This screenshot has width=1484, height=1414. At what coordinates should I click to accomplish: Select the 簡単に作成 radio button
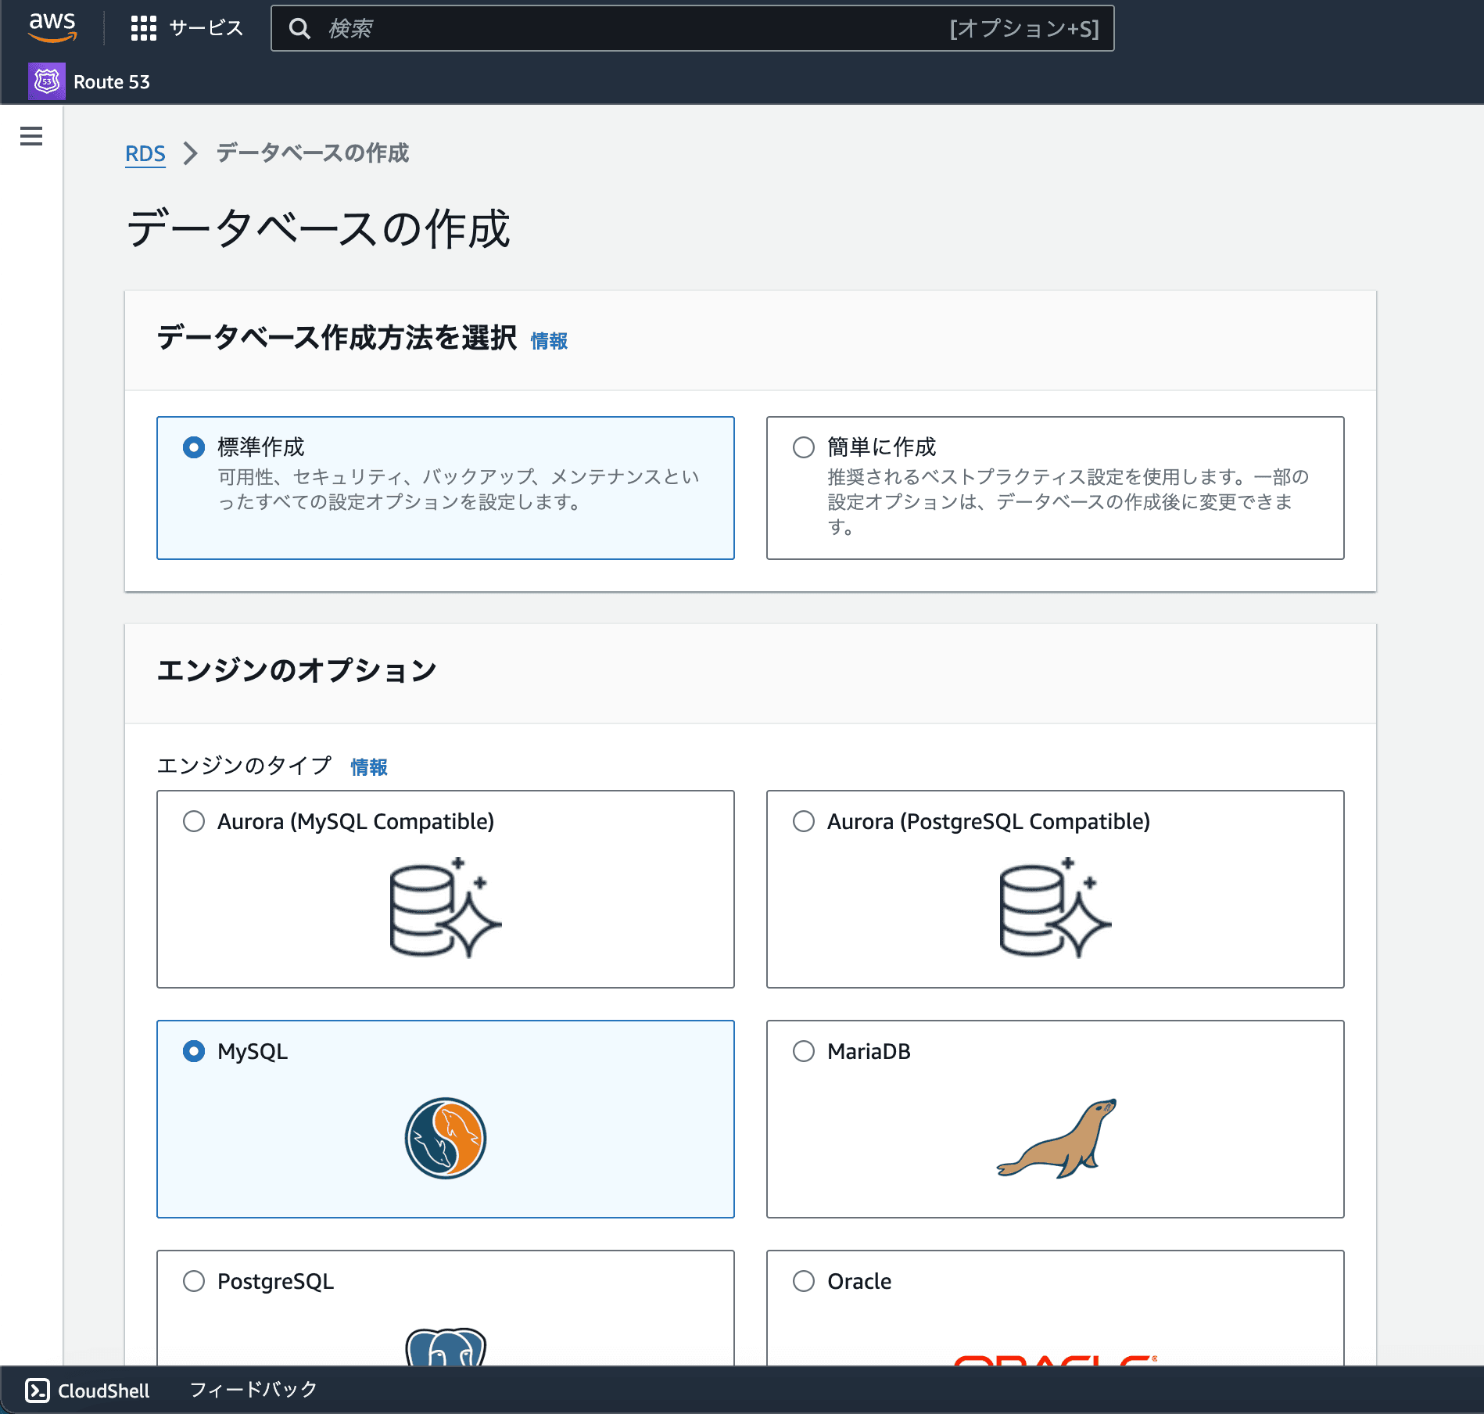tap(804, 447)
